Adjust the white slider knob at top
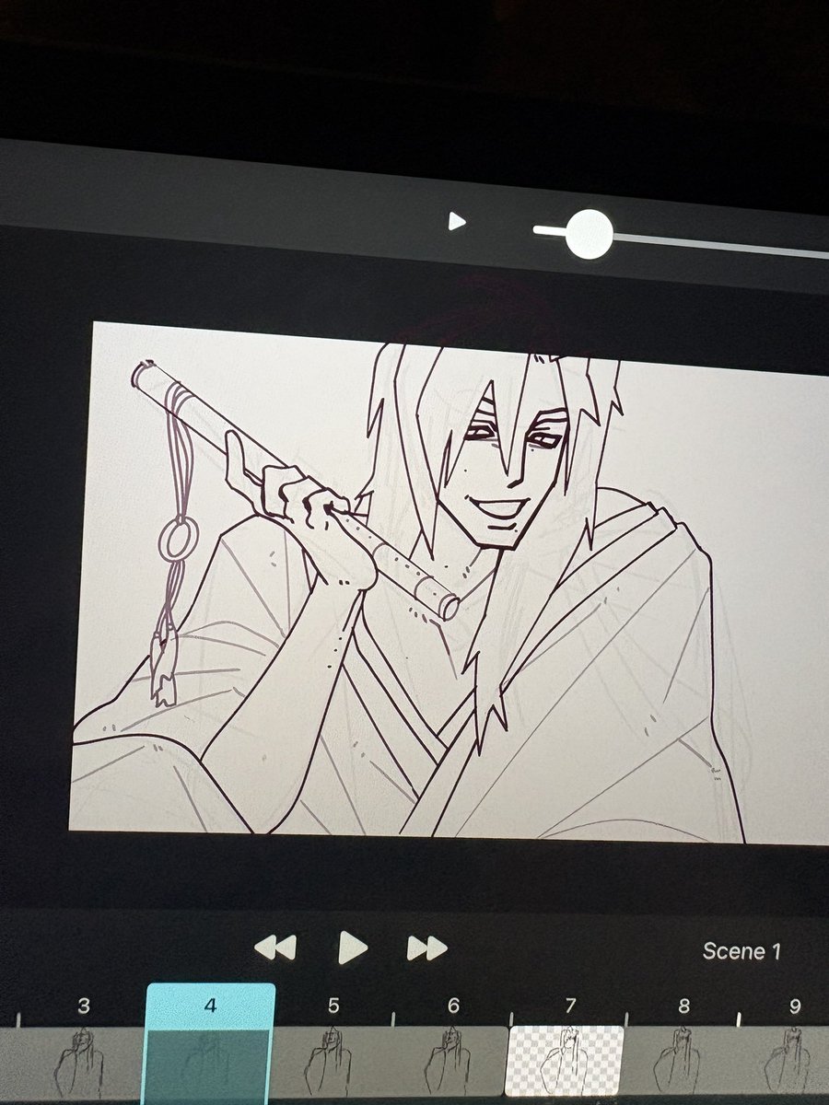The width and height of the screenshot is (829, 1105). pyautogui.click(x=589, y=233)
